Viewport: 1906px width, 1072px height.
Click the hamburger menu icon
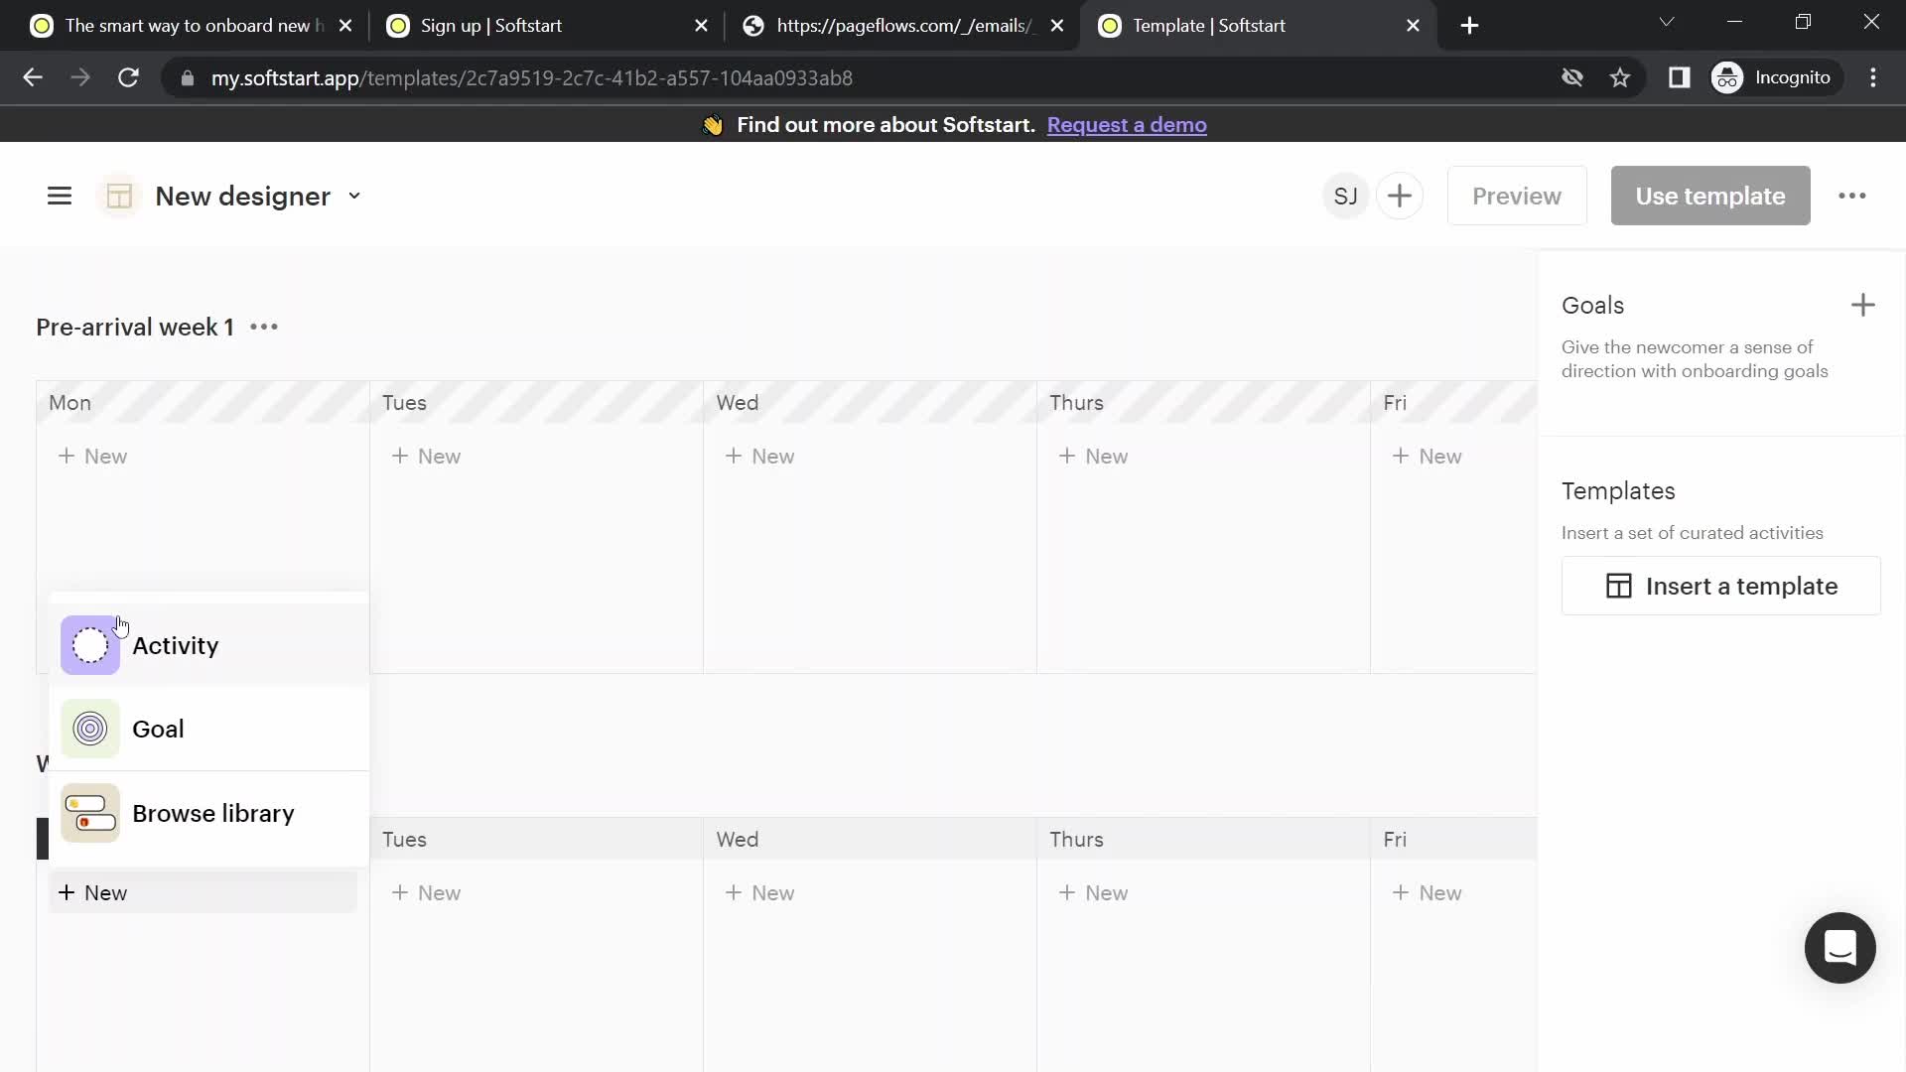(59, 195)
